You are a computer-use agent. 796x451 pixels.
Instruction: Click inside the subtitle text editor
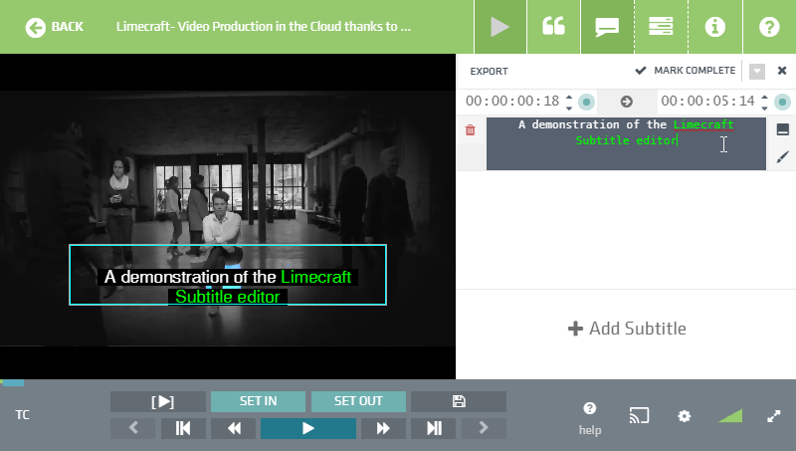pos(626,143)
